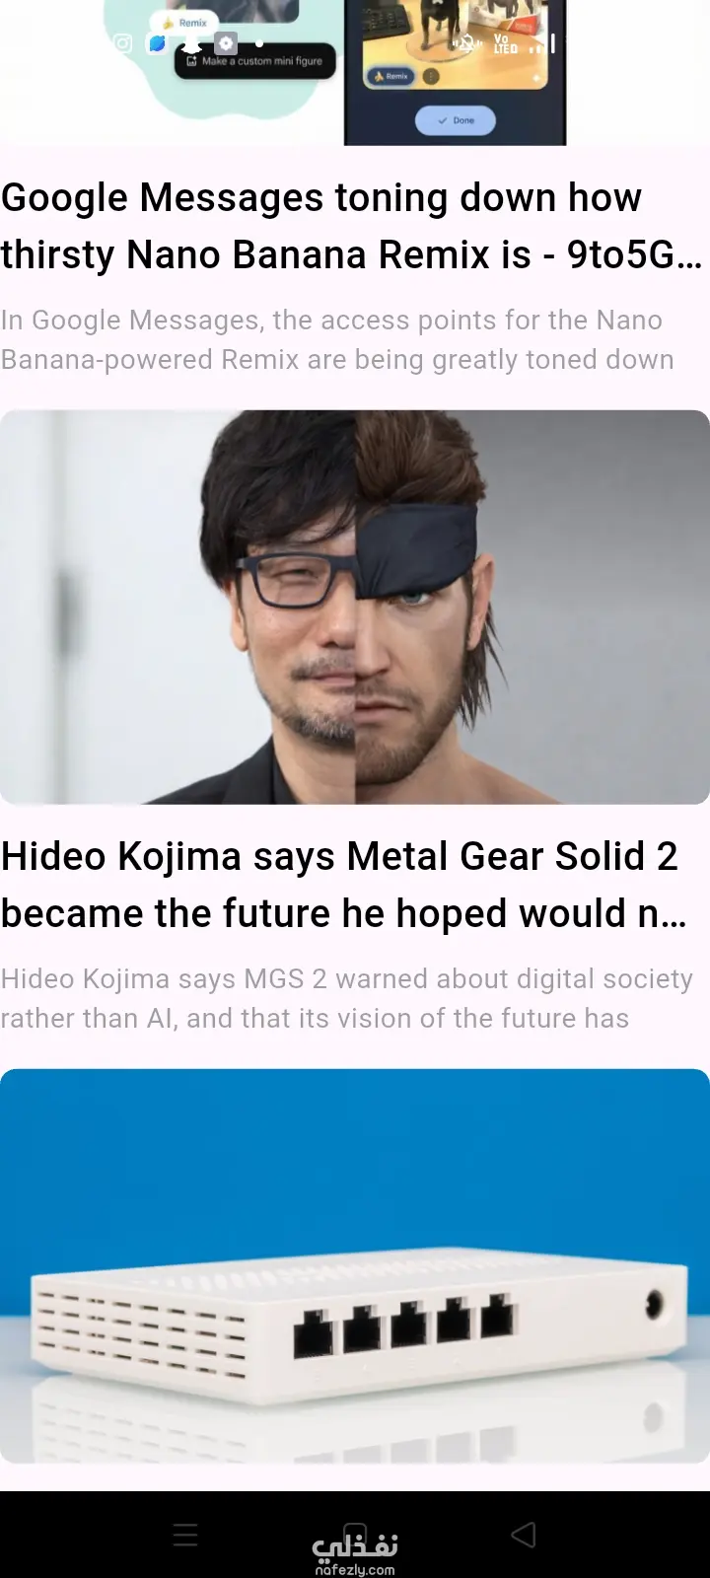Tap the 'Hideo Kojima says MGS 2 warned' summary
Screen dimensions: 710x1578
pos(347,998)
